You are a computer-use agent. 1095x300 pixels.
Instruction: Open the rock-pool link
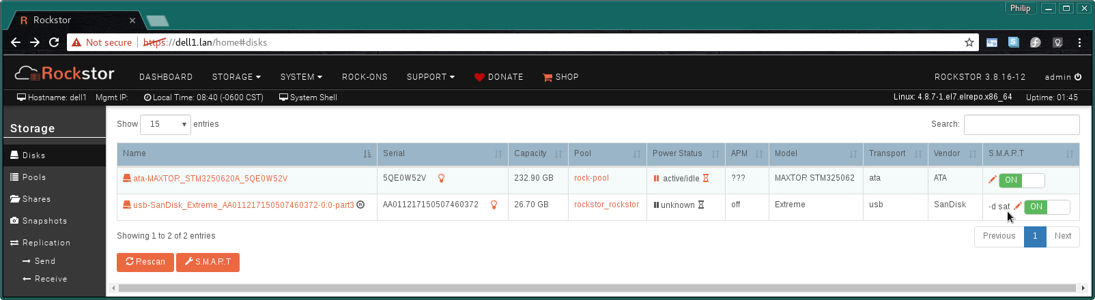(591, 178)
